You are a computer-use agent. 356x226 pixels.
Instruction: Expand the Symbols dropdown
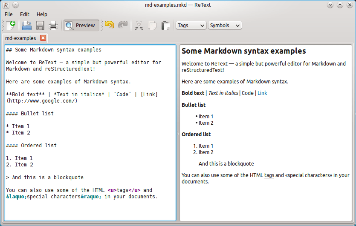(225, 26)
